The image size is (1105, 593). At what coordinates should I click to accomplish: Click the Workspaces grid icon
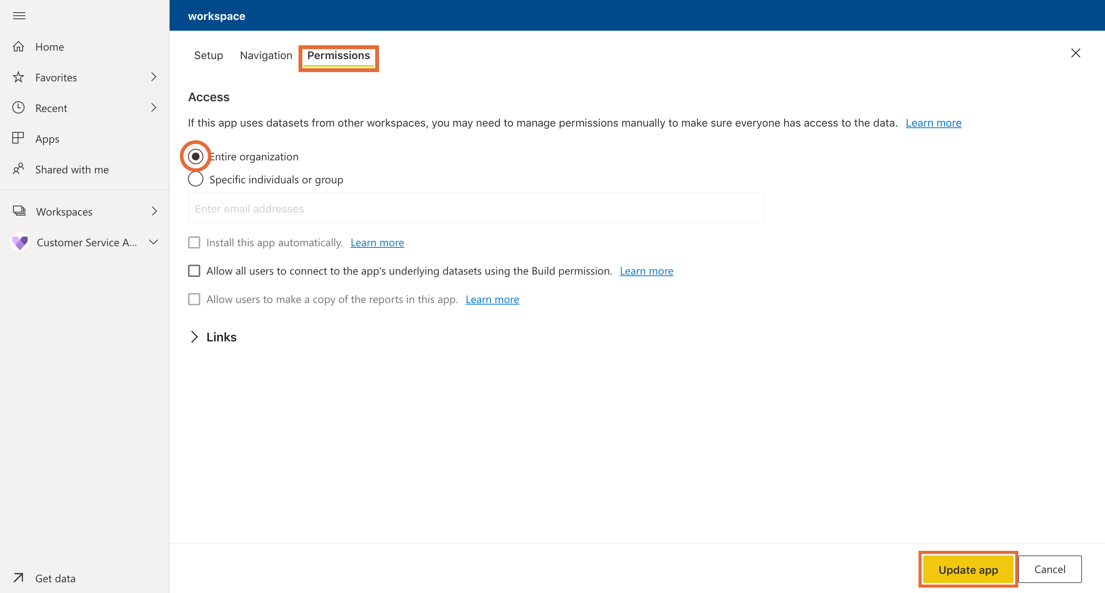[x=20, y=211]
